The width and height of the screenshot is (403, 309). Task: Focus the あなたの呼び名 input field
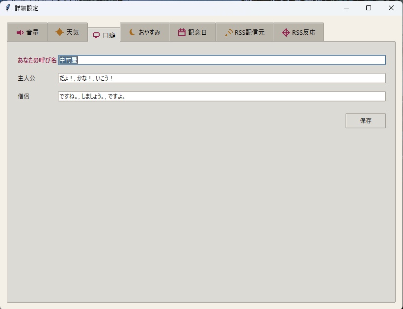tap(222, 60)
